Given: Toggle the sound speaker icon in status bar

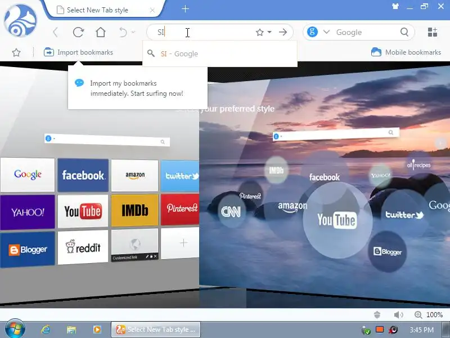Looking at the screenshot, I should (398, 315).
